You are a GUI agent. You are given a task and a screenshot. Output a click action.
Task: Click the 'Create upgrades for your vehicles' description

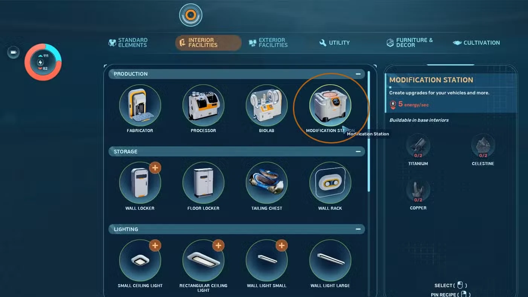tap(439, 93)
